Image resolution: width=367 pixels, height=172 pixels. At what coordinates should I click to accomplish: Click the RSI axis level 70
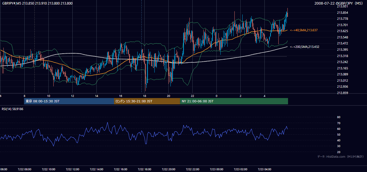[x=339, y=123]
